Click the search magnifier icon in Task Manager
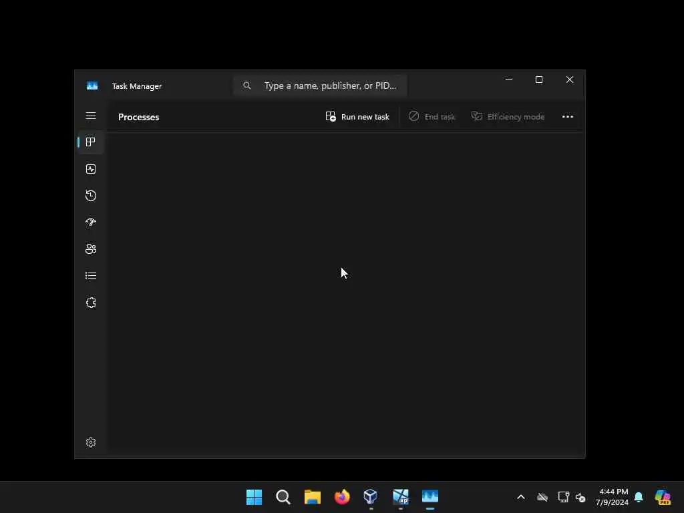The image size is (684, 513). 247,85
